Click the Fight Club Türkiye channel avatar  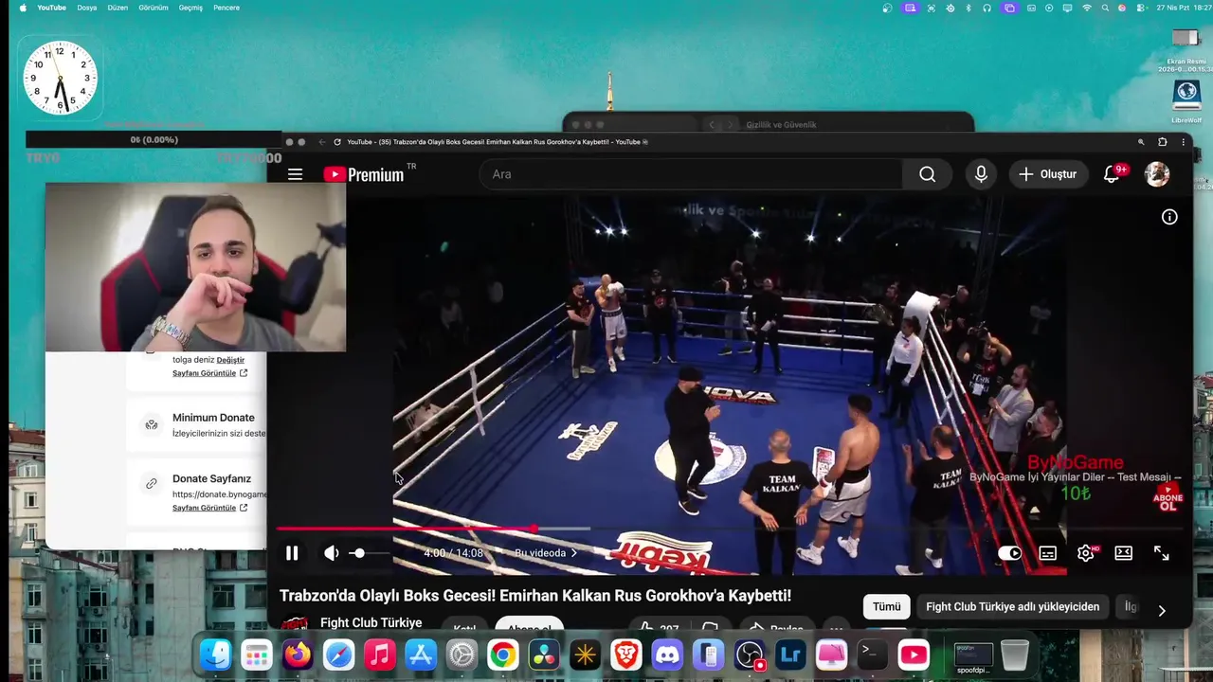[295, 624]
